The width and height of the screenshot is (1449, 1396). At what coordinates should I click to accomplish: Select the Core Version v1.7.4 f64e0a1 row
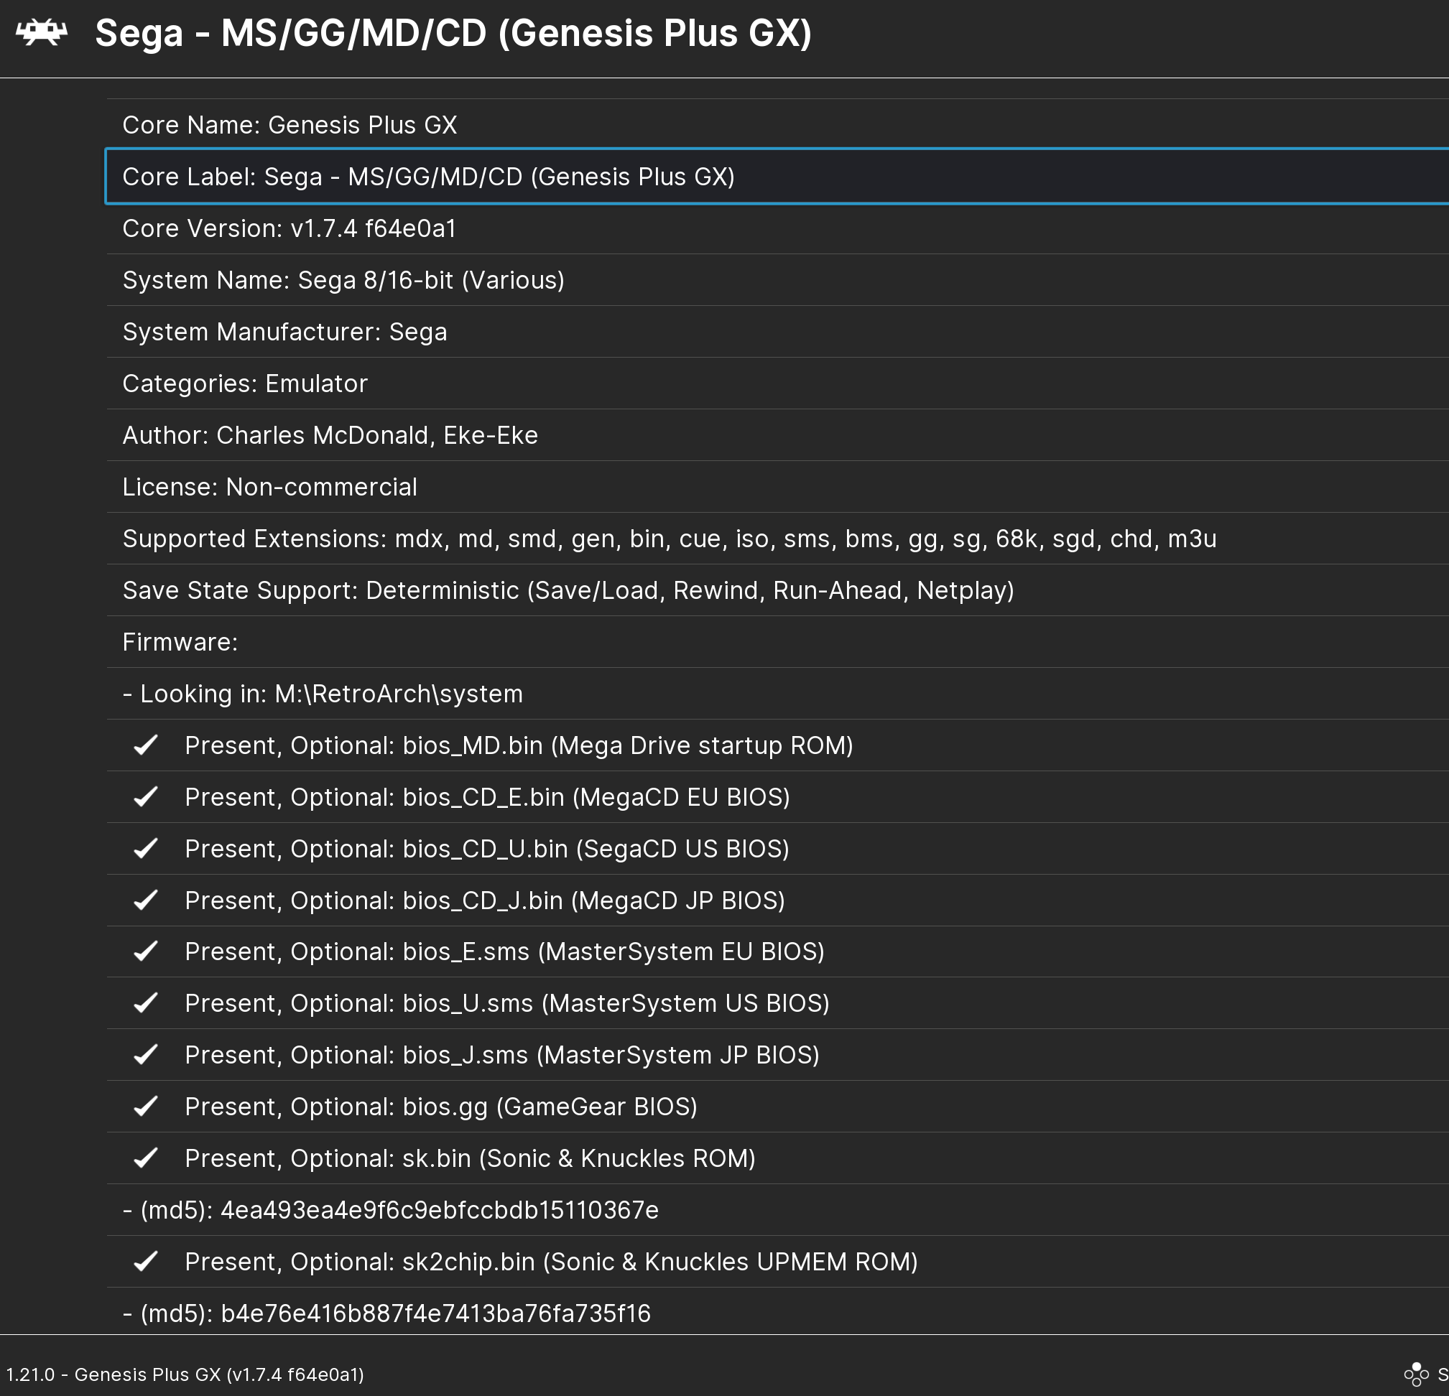pos(778,228)
